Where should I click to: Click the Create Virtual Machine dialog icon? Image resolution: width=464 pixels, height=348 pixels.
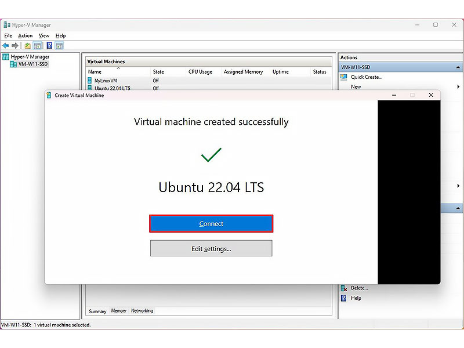[49, 95]
